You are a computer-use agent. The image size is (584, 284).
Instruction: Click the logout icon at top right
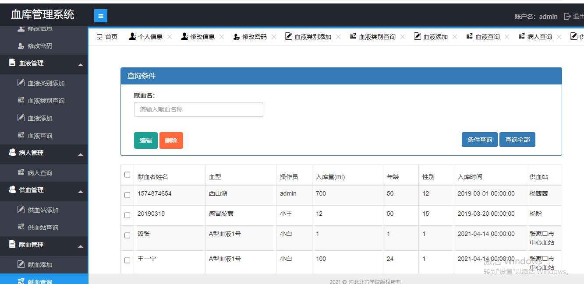pyautogui.click(x=567, y=16)
